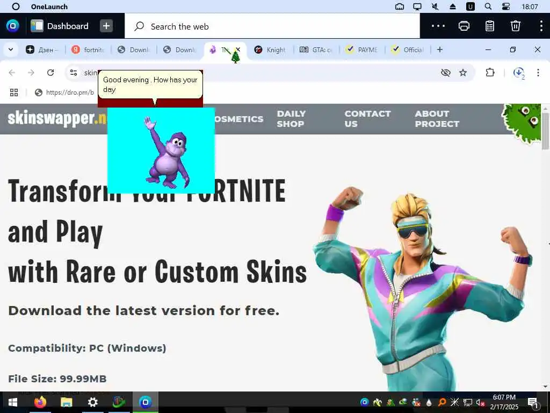Screen dimensions: 550x413
Task: Open the COSMETICS nav menu
Action: [x=239, y=119]
